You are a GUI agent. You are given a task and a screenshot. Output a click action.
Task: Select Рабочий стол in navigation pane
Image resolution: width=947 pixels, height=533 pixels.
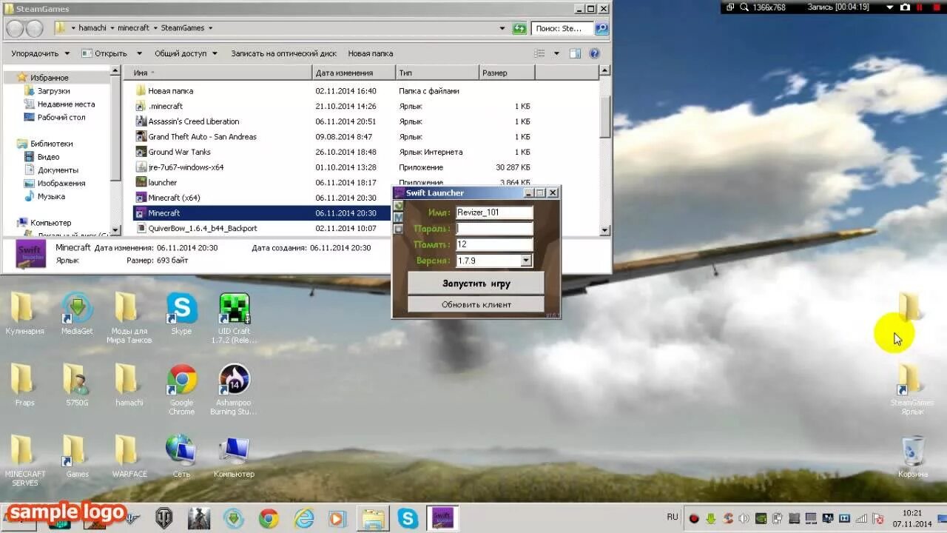(61, 117)
